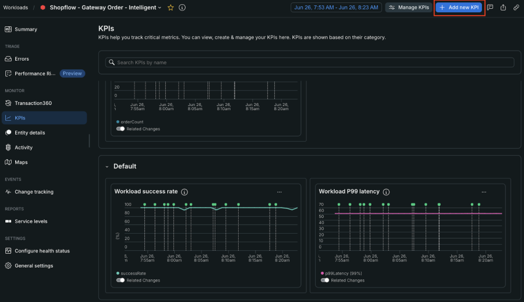Click the Summary sidebar icon
This screenshot has height=302, width=524.
point(8,29)
